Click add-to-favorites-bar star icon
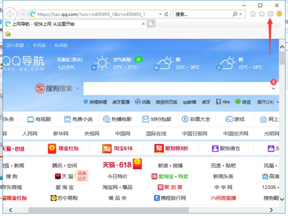 click(8, 34)
